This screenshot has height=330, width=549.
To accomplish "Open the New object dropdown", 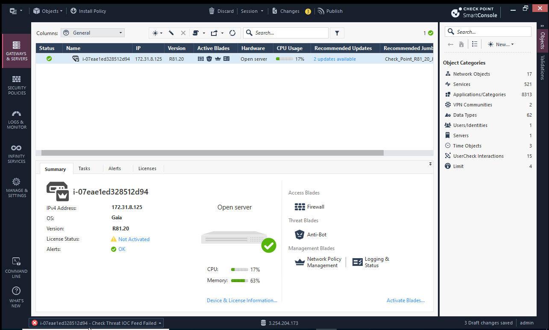I will (x=501, y=44).
